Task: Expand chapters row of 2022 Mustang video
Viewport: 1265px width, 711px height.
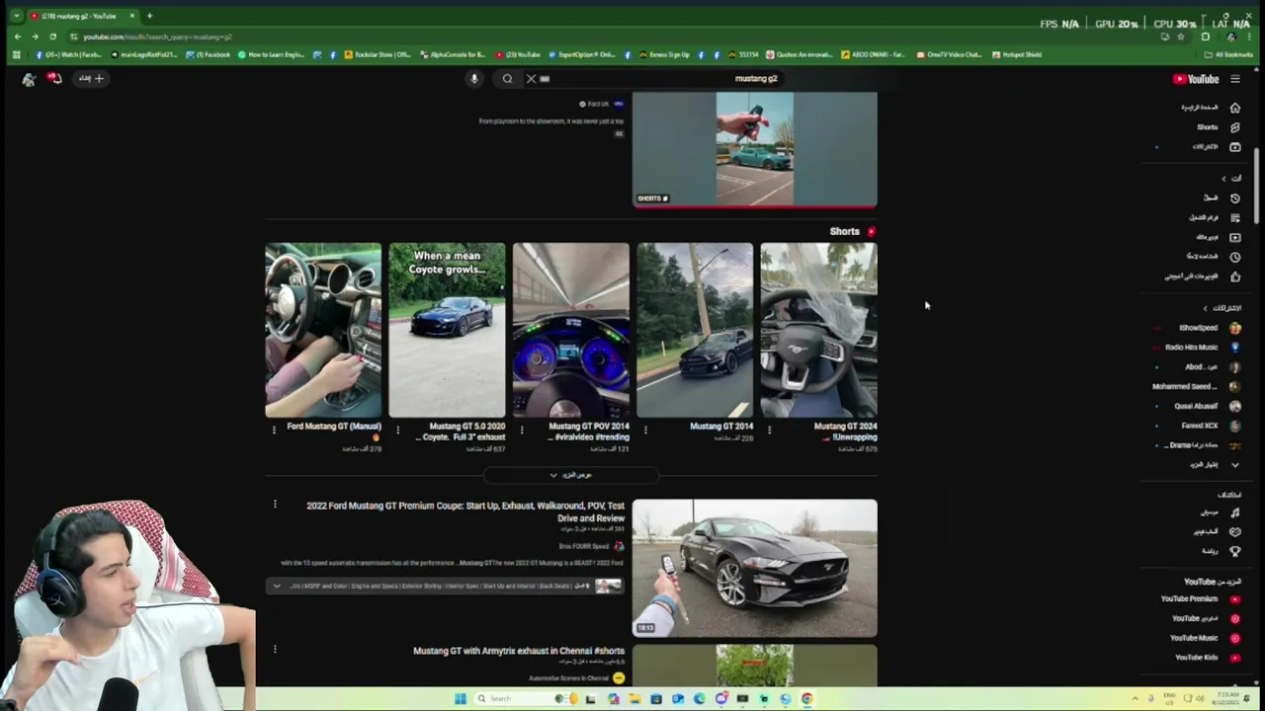Action: point(445,587)
